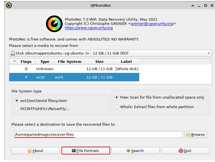Sort partitions by Size column header
This screenshot has height=162, width=215.
pos(99,61)
